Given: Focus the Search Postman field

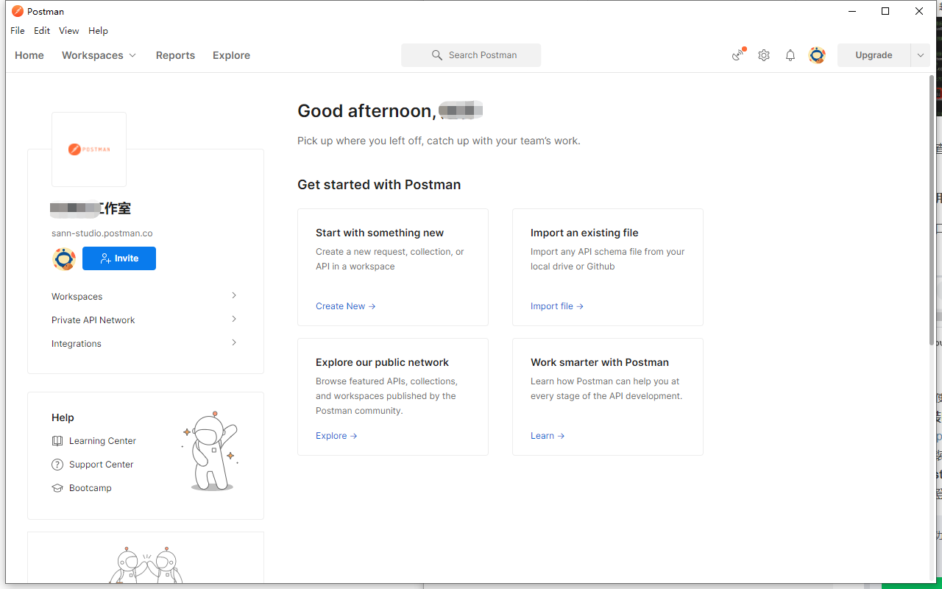Looking at the screenshot, I should pyautogui.click(x=471, y=55).
